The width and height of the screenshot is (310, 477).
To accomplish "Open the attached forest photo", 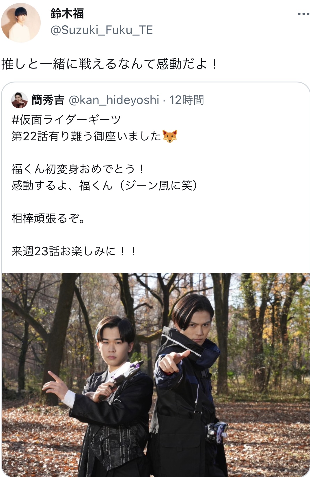I will coord(156,374).
